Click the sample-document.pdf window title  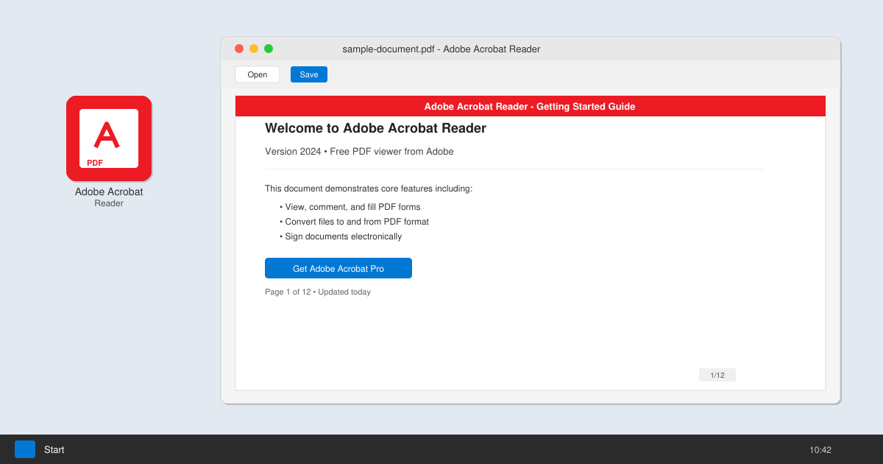click(x=441, y=49)
